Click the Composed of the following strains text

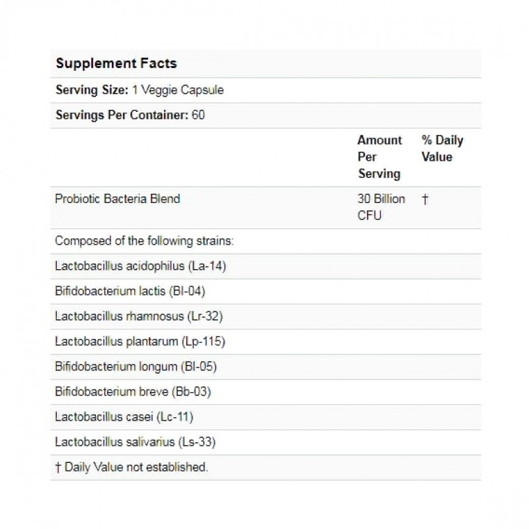pos(144,241)
